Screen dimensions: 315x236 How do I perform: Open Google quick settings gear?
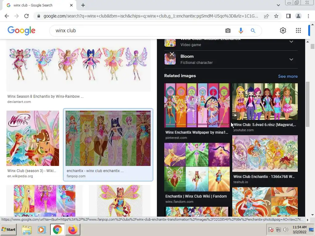(283, 30)
